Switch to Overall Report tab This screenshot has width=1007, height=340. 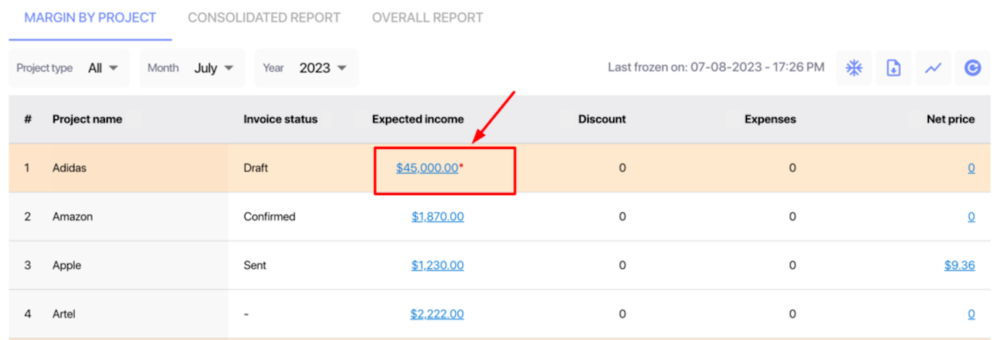(427, 18)
